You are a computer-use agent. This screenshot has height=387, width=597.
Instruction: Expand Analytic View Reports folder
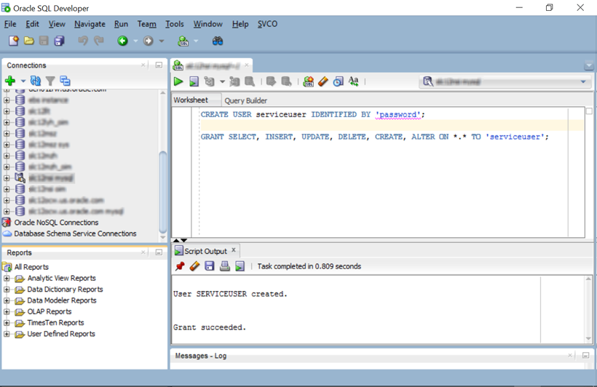(x=7, y=278)
